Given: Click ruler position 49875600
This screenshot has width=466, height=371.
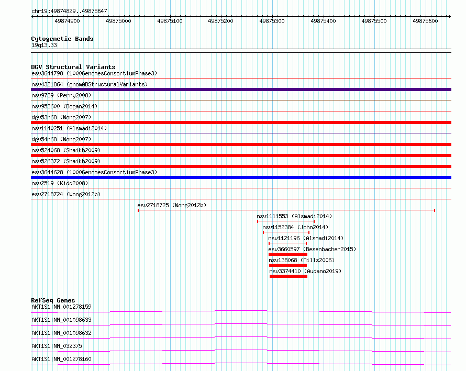Looking at the screenshot, I should pyautogui.click(x=425, y=21).
